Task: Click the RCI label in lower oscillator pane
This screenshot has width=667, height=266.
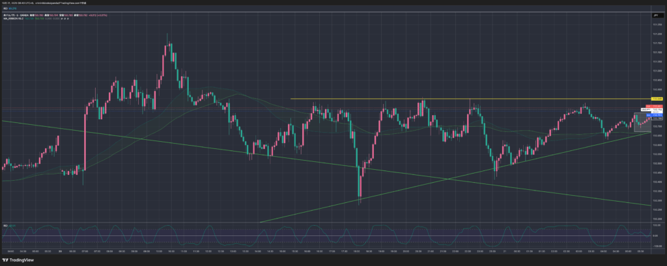Action: point(6,225)
